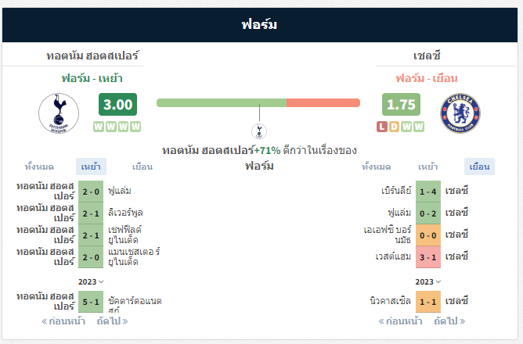Click the small Tottenham marker under the form bar
The image size is (523, 344).
259,131
